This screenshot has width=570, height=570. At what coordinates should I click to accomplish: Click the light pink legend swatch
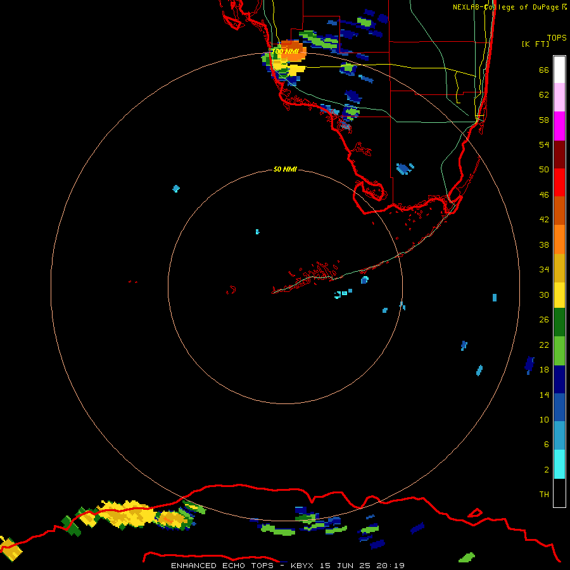[x=559, y=97]
